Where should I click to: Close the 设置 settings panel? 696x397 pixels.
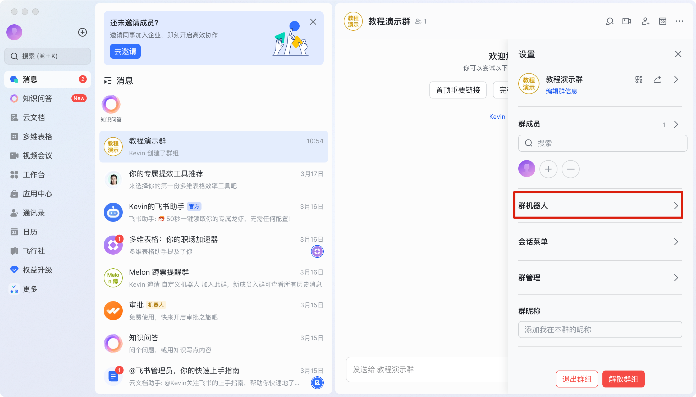(678, 54)
